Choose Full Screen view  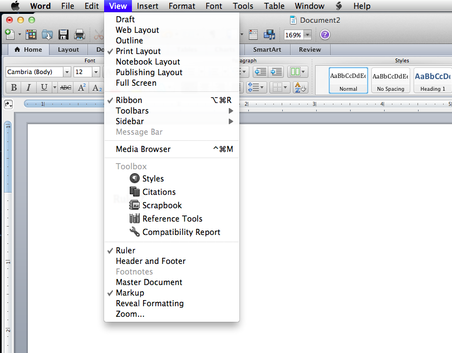pyautogui.click(x=171, y=83)
